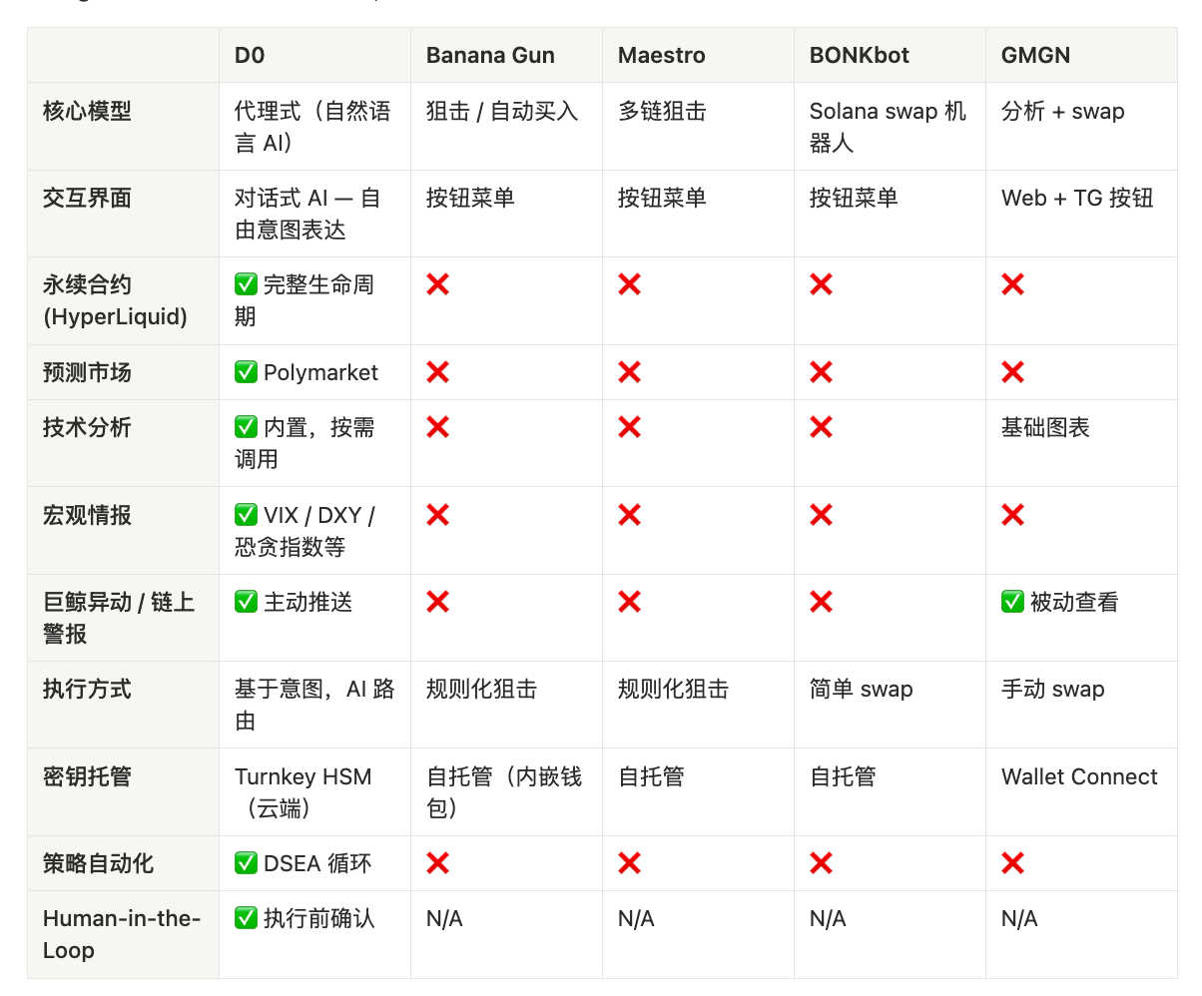The image size is (1202, 996).
Task: Click Maestro's red X in 预测市场 row
Action: [629, 372]
